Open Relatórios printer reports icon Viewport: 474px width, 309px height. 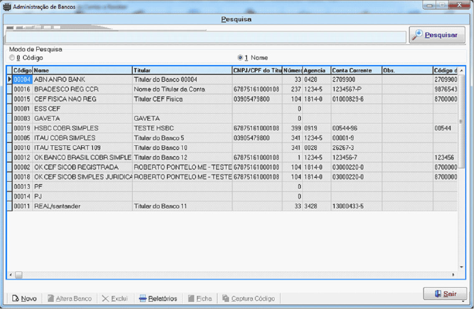coord(143,299)
